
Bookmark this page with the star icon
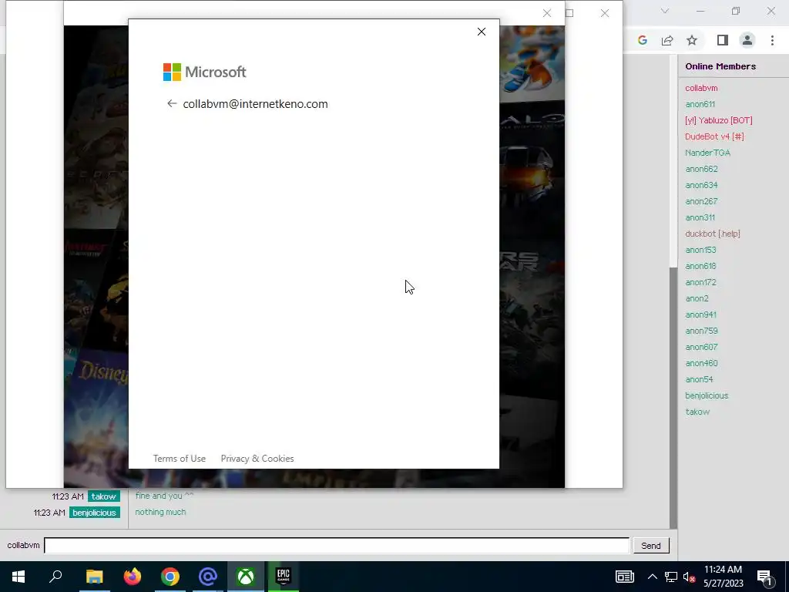click(692, 40)
